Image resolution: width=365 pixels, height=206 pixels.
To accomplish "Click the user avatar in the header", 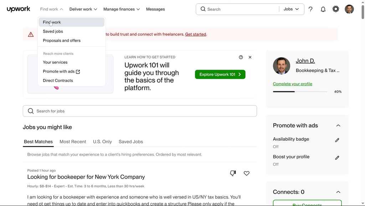I will (x=349, y=9).
